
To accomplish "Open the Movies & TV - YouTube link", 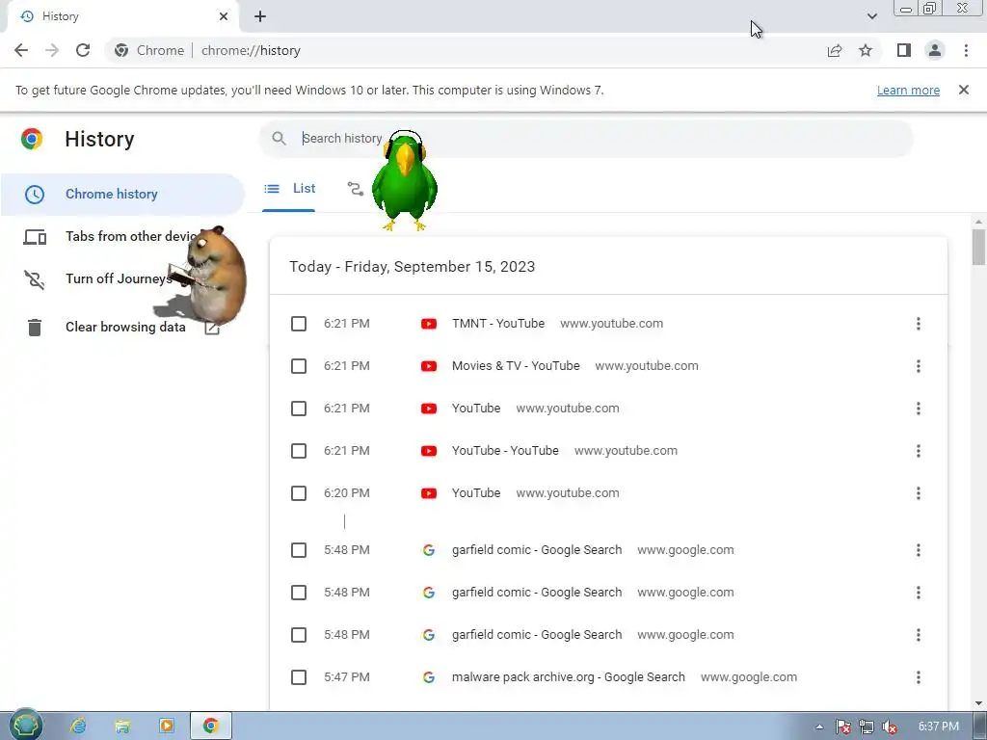I will coord(516,365).
